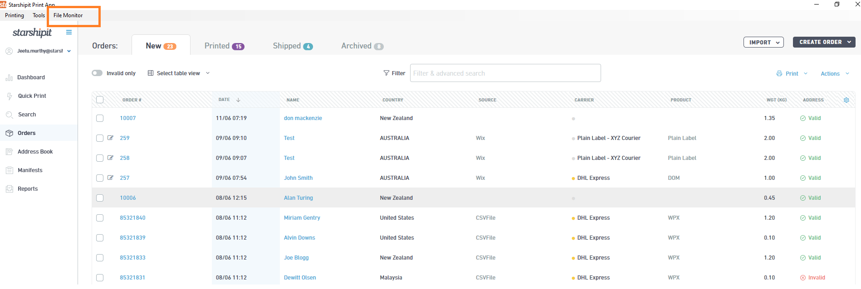Toggle the Invalid only switch
861x289 pixels.
(97, 73)
